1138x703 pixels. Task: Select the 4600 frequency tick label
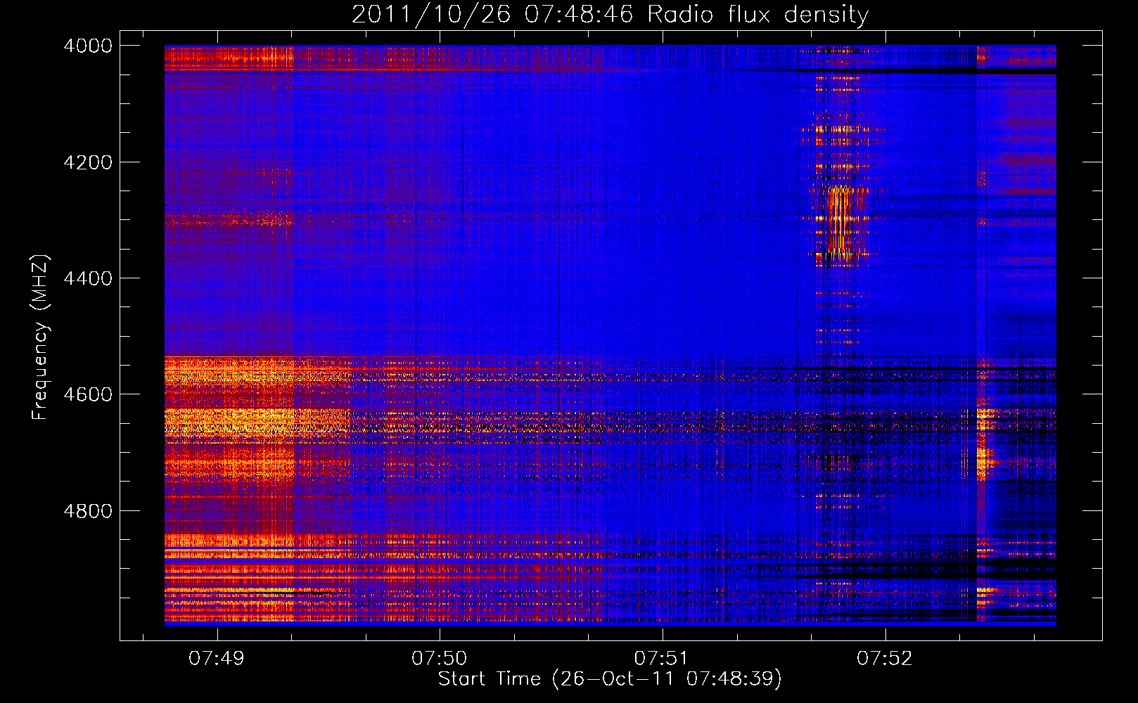pyautogui.click(x=88, y=394)
